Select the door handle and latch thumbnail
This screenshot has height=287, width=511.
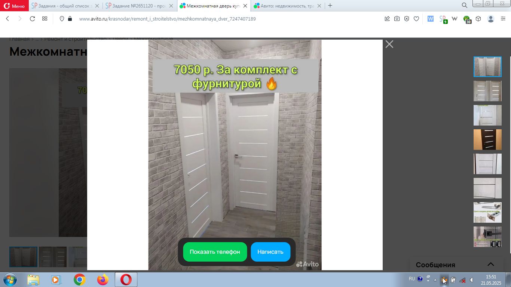(x=487, y=213)
